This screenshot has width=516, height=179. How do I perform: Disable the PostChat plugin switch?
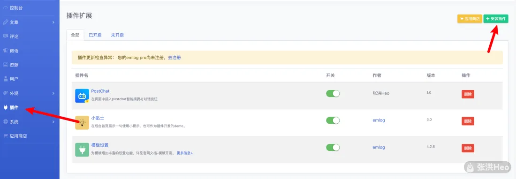pos(333,94)
